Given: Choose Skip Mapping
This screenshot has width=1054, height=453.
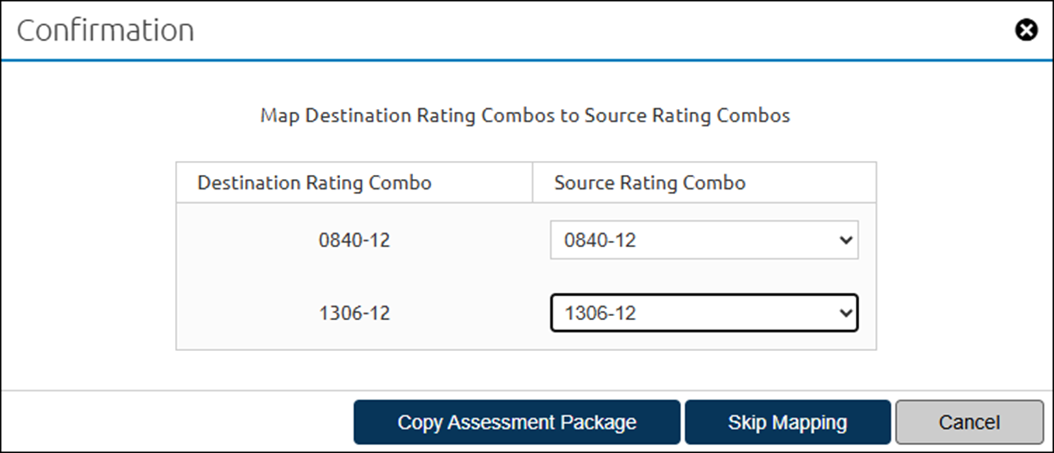Looking at the screenshot, I should click(x=788, y=422).
